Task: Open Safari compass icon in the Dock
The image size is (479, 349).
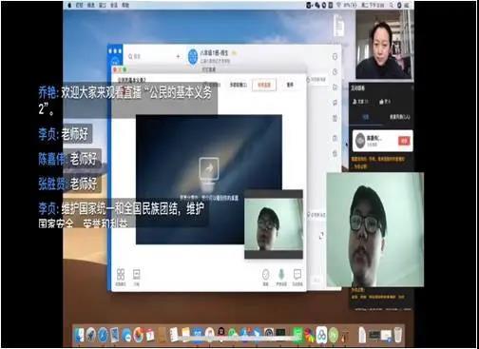Action: [x=103, y=335]
